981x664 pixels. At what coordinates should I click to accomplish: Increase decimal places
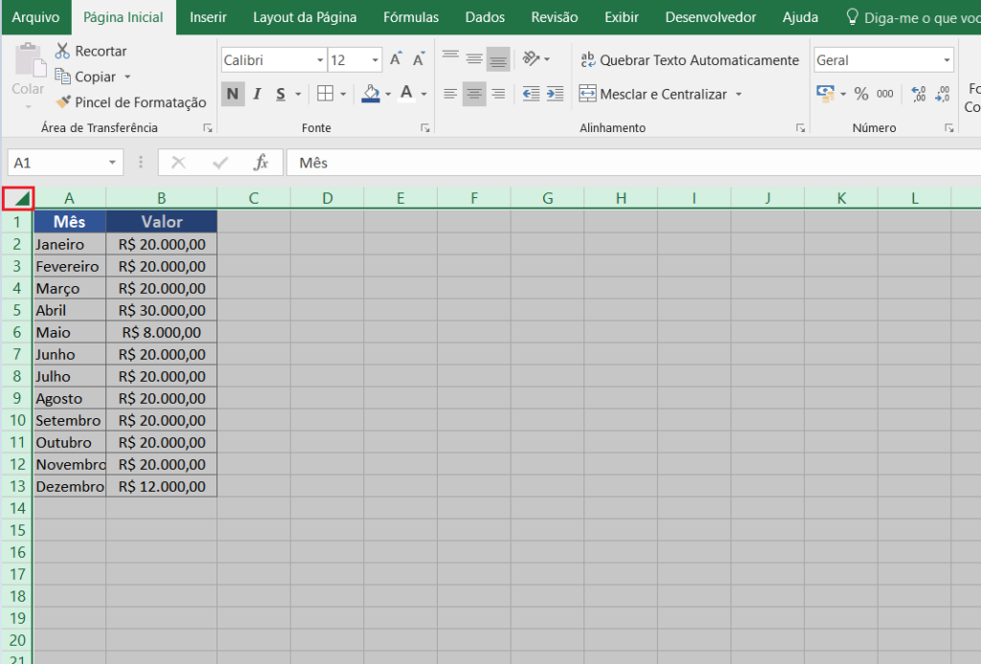(919, 94)
